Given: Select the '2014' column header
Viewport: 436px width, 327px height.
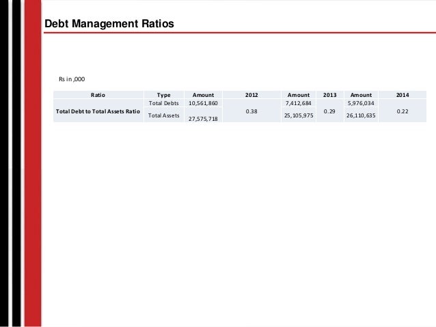Looking at the screenshot, I should pos(403,95).
